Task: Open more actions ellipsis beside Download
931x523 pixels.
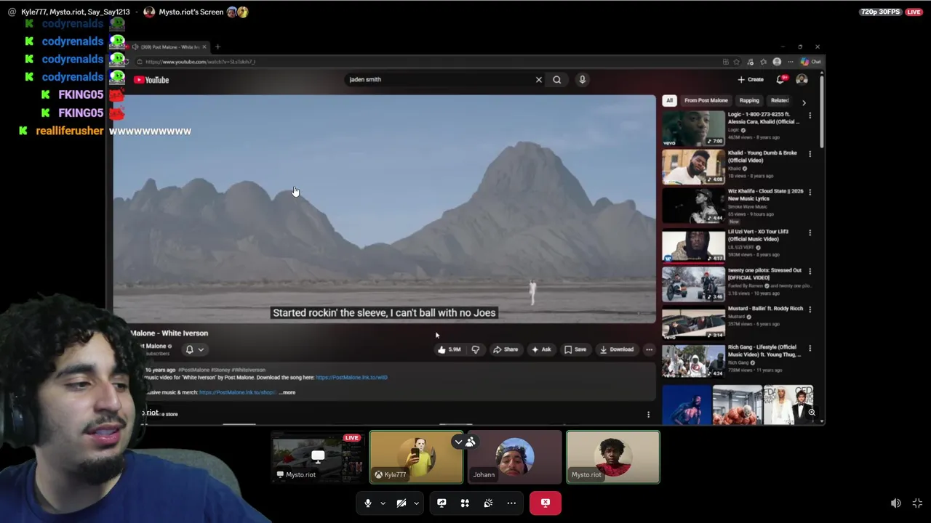Action: pyautogui.click(x=649, y=349)
